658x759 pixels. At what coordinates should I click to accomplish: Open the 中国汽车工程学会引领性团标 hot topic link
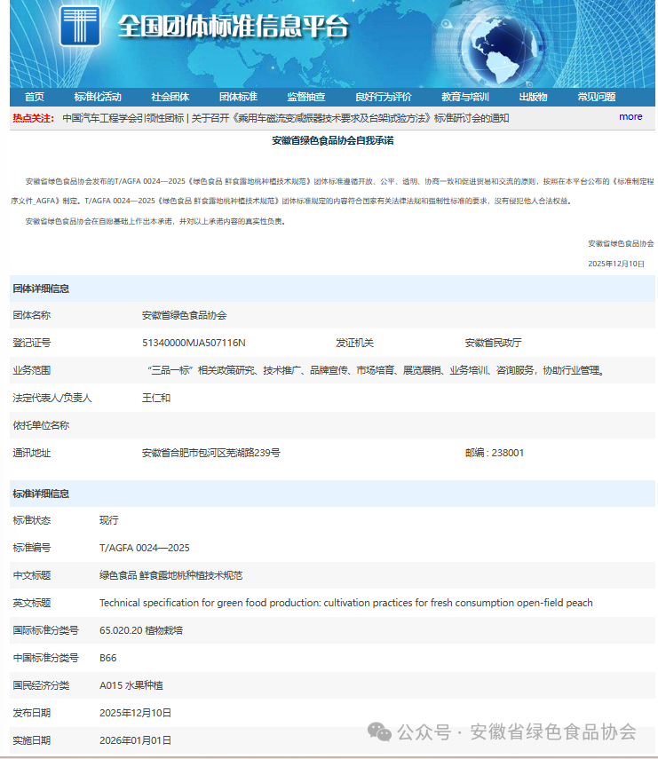pyautogui.click(x=123, y=117)
